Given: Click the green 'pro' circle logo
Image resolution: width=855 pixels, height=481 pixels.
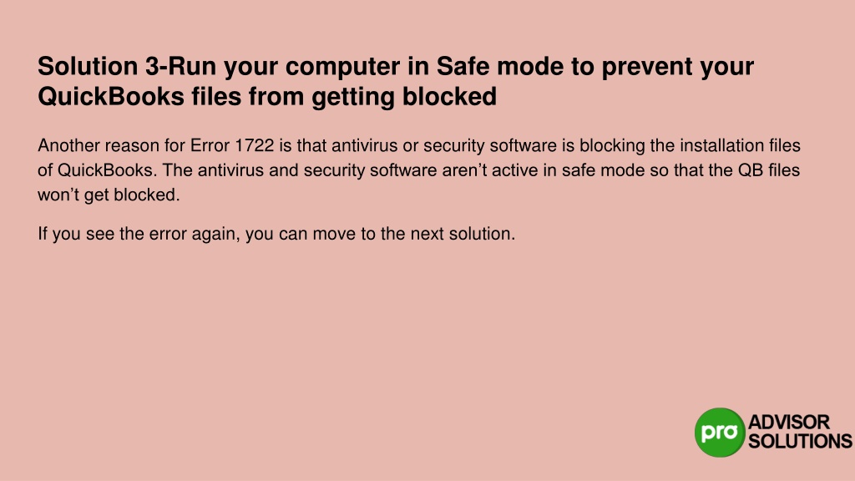Looking at the screenshot, I should tap(719, 433).
